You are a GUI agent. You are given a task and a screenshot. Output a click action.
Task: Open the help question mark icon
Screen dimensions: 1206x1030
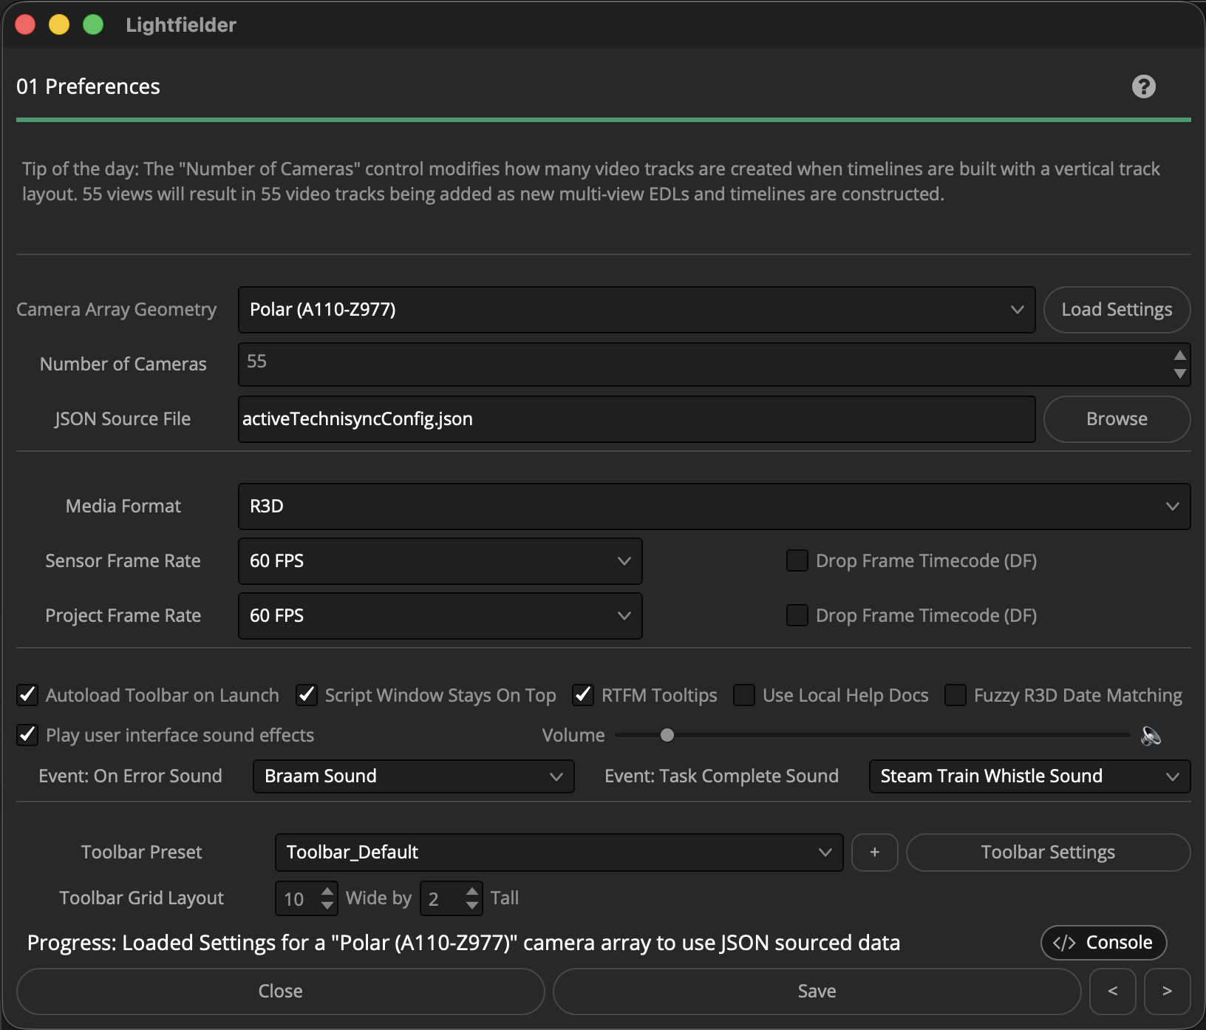1143,87
